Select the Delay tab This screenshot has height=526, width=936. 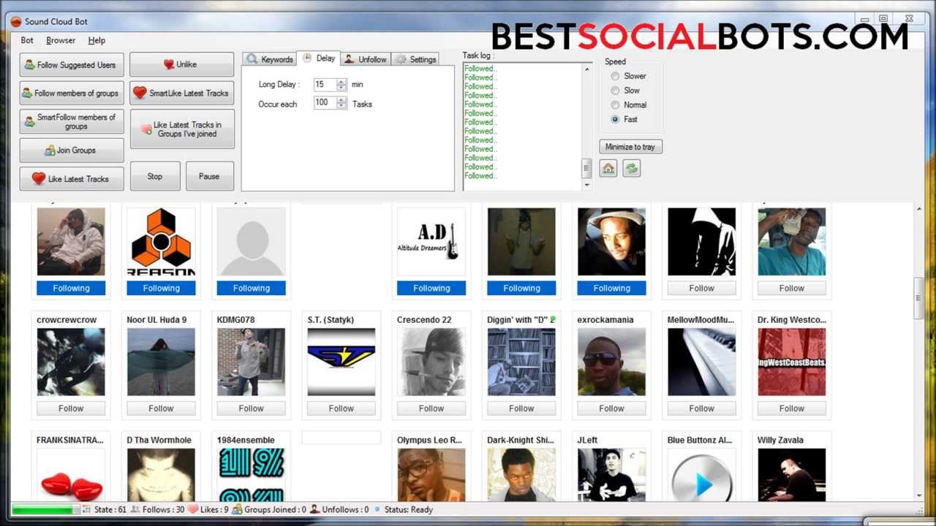pyautogui.click(x=320, y=58)
